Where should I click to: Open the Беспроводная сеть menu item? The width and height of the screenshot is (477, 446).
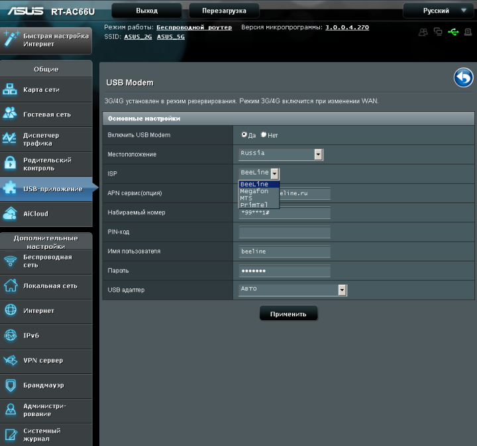coord(46,261)
